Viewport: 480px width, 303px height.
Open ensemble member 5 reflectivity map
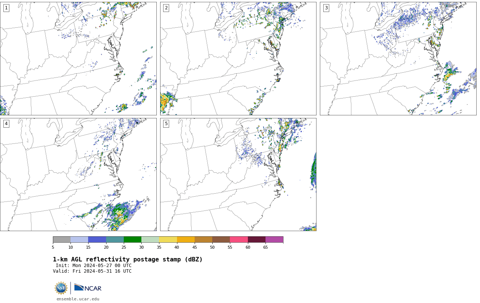point(238,175)
